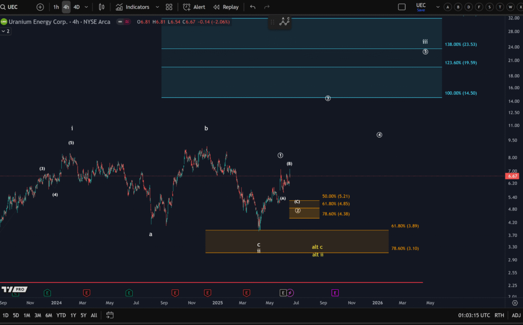The height and width of the screenshot is (325, 523).
Task: Click the green earnings marker near Jul 2024
Action: pyautogui.click(x=129, y=293)
